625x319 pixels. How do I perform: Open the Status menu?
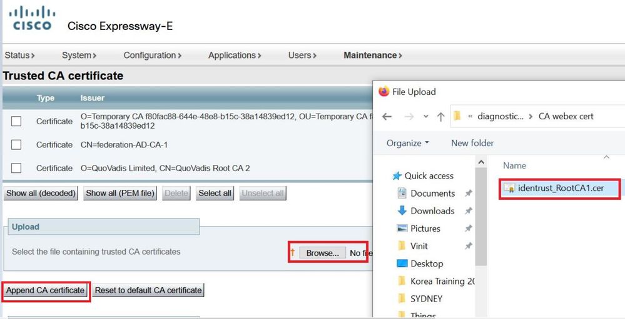click(19, 56)
